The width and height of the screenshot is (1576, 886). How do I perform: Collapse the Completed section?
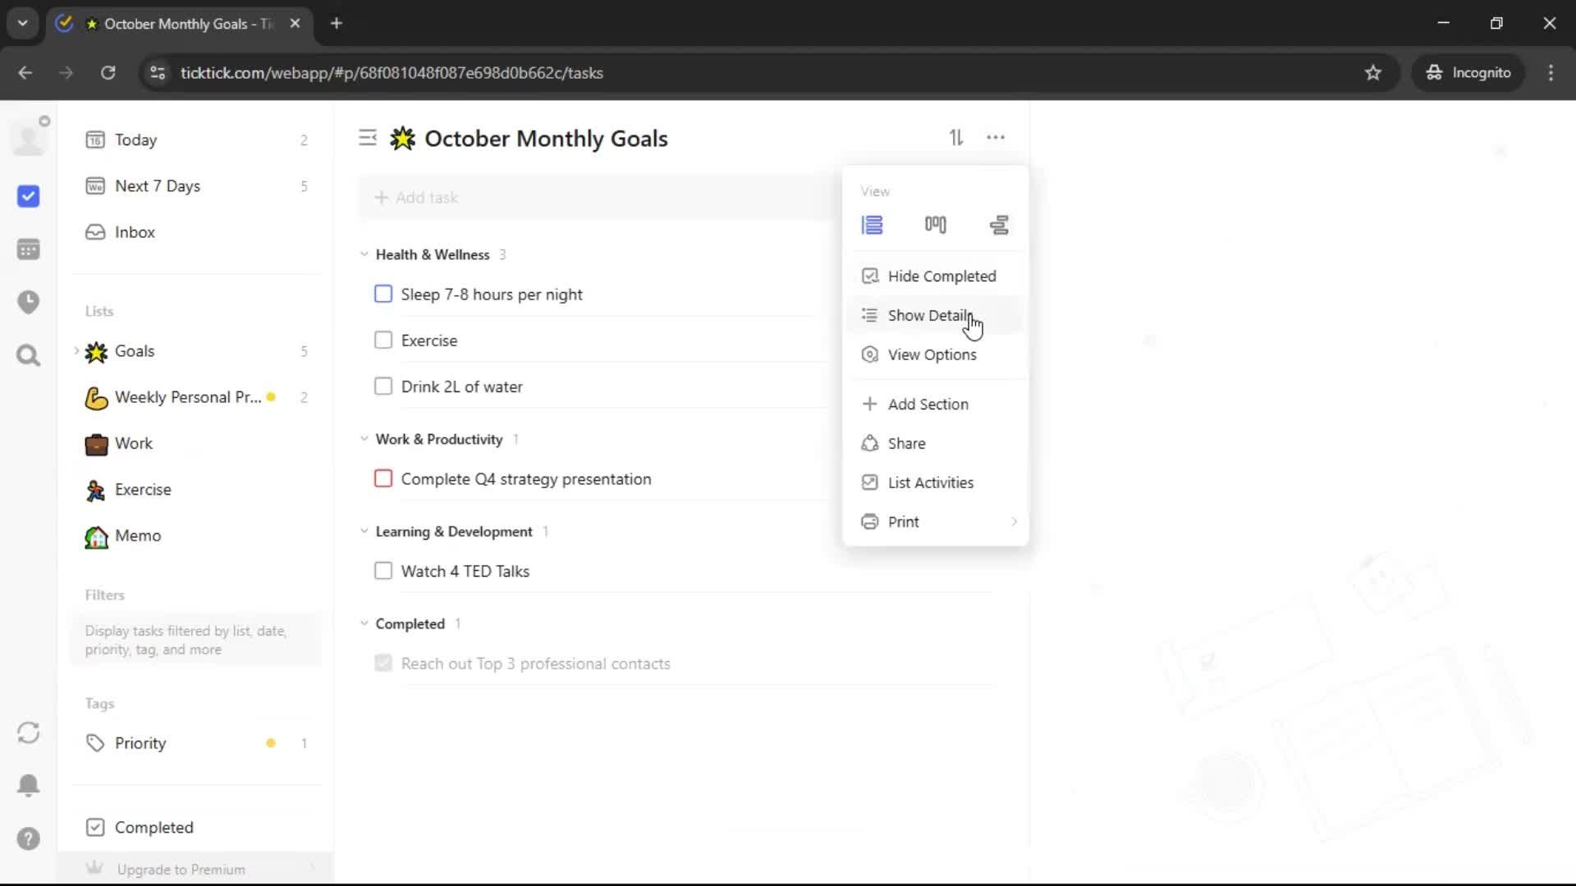[364, 623]
